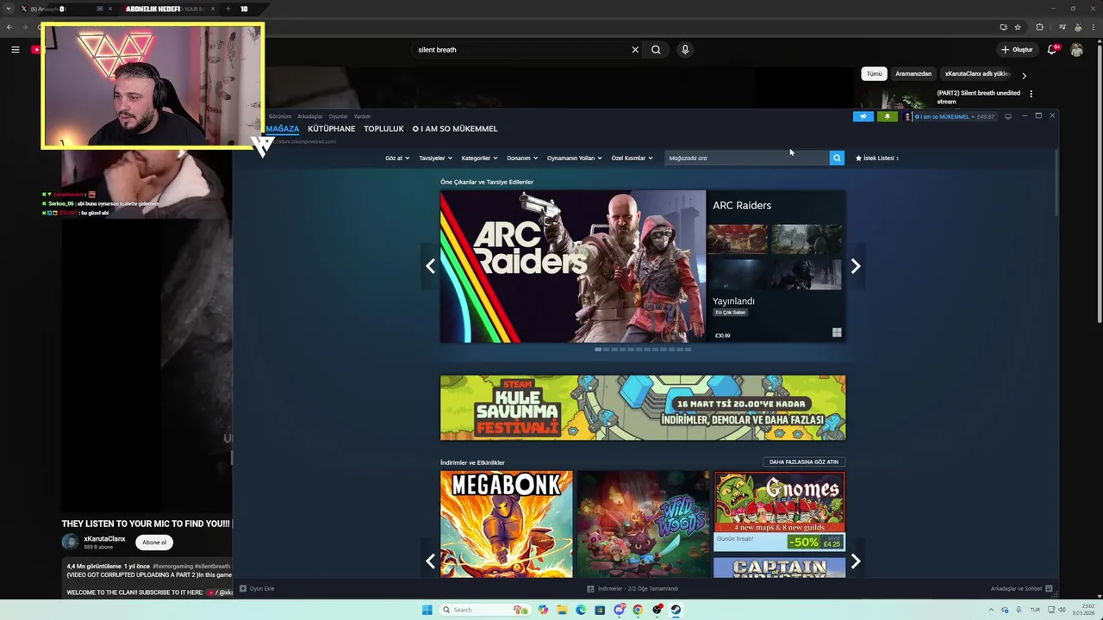
Task: Open Göz at dropdown in Steam store
Action: coord(397,158)
